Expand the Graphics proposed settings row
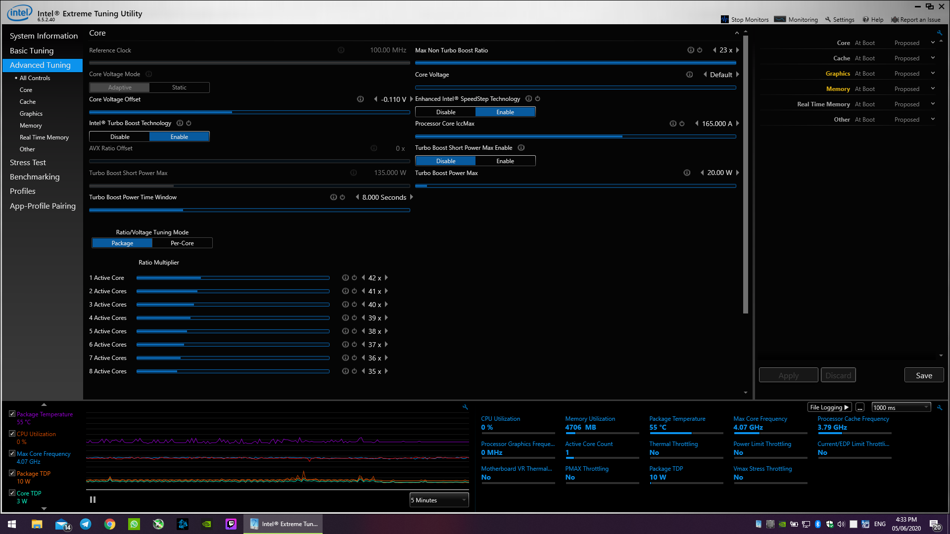This screenshot has width=950, height=534. [x=933, y=73]
